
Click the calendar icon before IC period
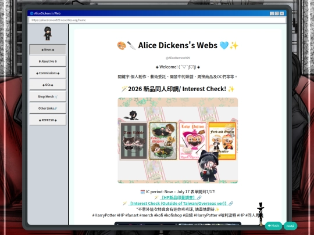tap(142, 192)
